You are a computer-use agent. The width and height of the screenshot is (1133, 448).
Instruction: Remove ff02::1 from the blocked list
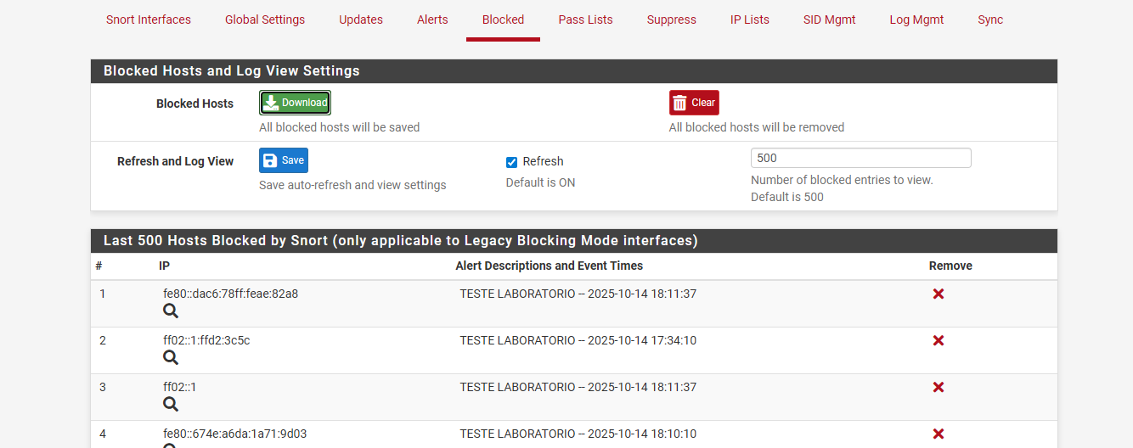coord(939,387)
